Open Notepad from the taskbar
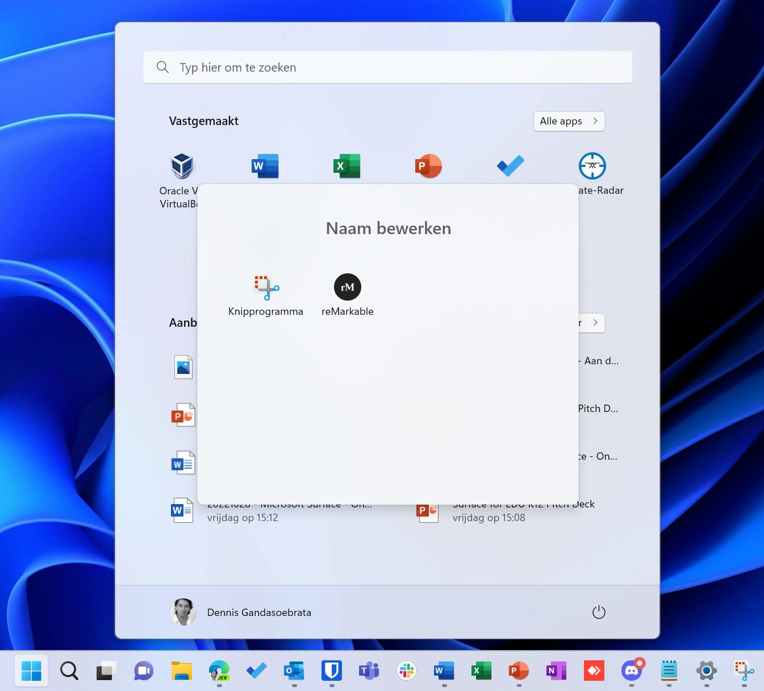The height and width of the screenshot is (691, 764). coord(669,671)
